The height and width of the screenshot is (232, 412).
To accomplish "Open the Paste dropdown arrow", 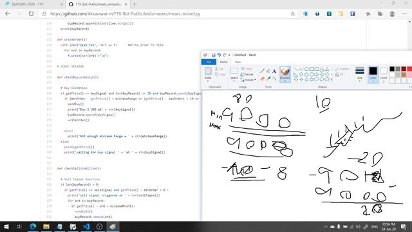I will coord(208,81).
